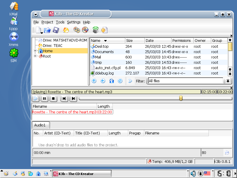Sort files by the Name column

pos(108,40)
